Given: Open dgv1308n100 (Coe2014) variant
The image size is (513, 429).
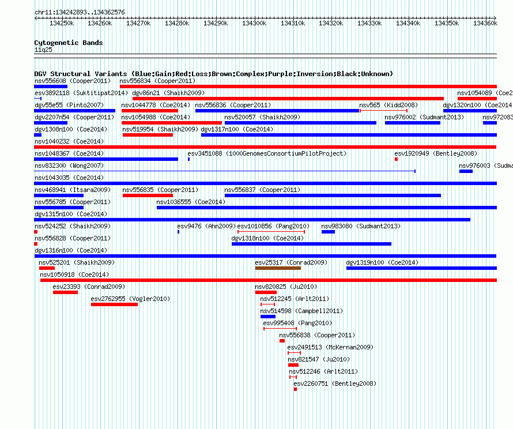Looking at the screenshot, I should click(71, 129).
